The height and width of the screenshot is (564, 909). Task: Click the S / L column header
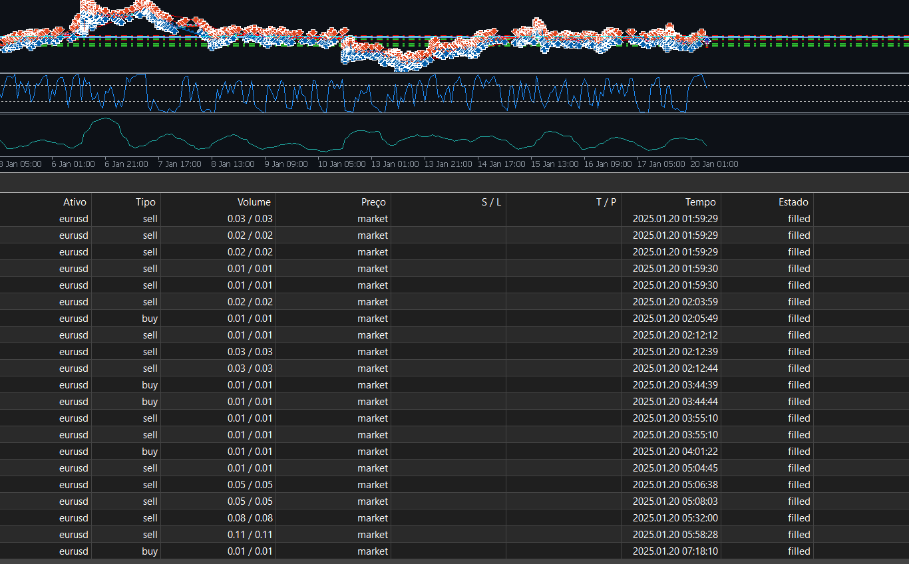pyautogui.click(x=449, y=202)
